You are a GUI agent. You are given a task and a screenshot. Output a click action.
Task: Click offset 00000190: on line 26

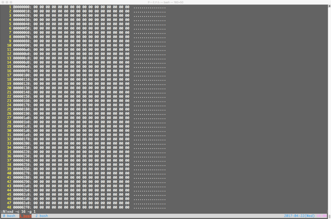click(22, 113)
